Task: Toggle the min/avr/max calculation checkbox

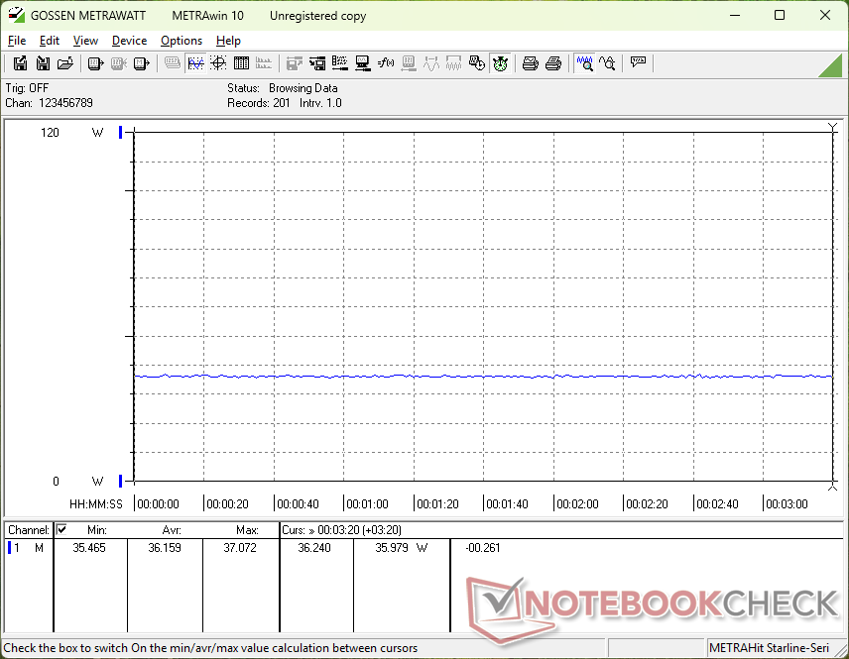Action: (61, 529)
